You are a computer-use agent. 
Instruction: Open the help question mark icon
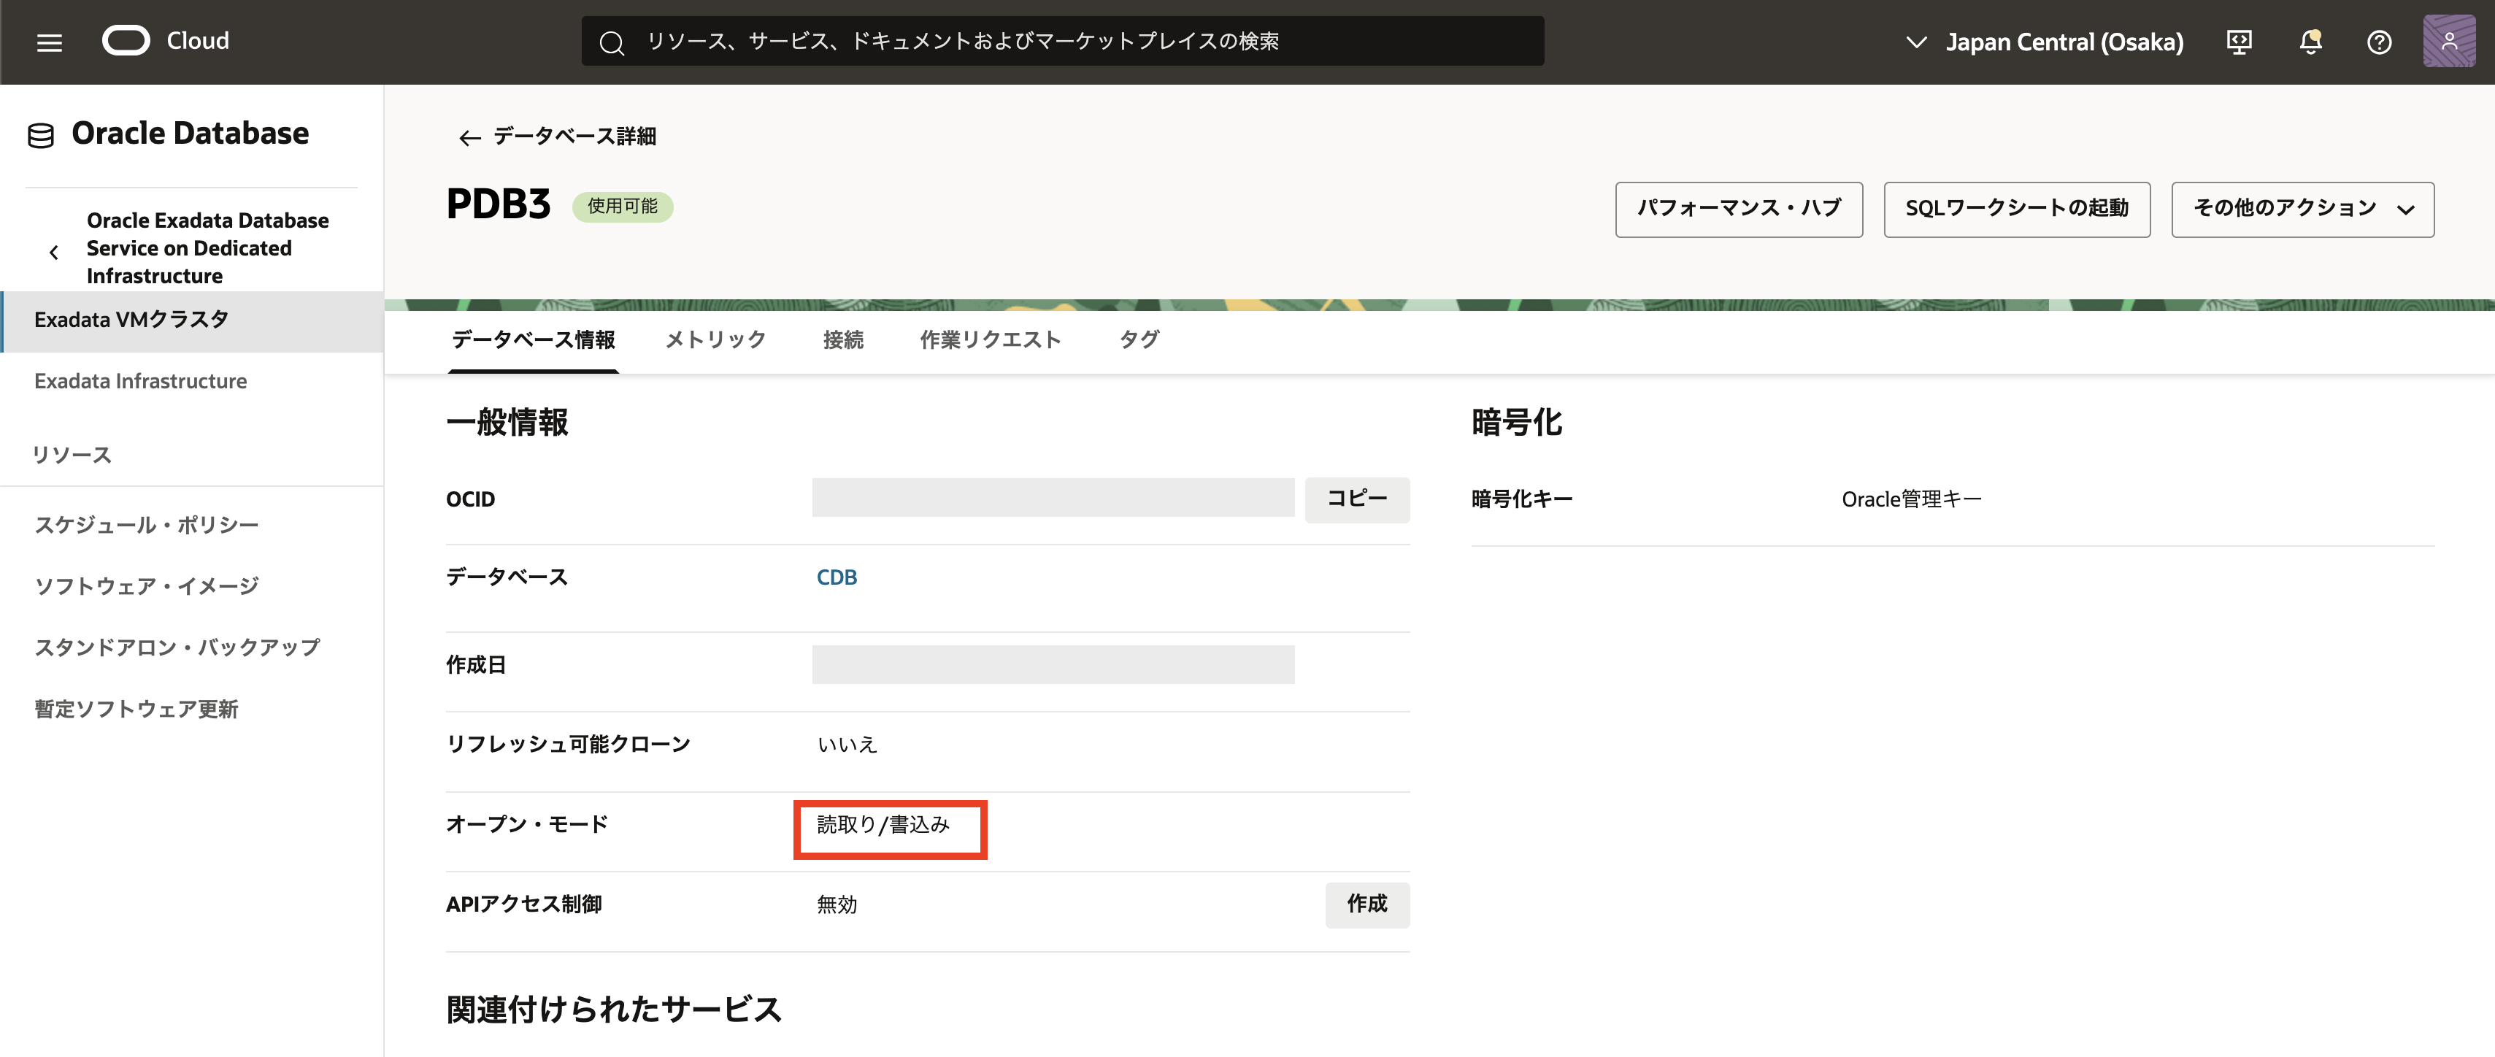[2379, 42]
